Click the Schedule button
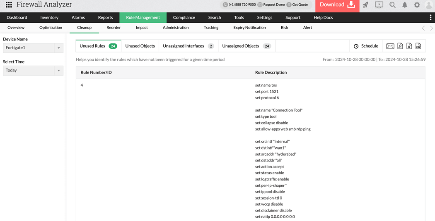 click(365, 46)
